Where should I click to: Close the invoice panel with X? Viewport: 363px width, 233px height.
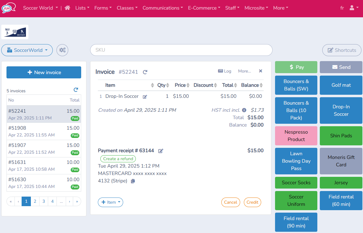(261, 71)
